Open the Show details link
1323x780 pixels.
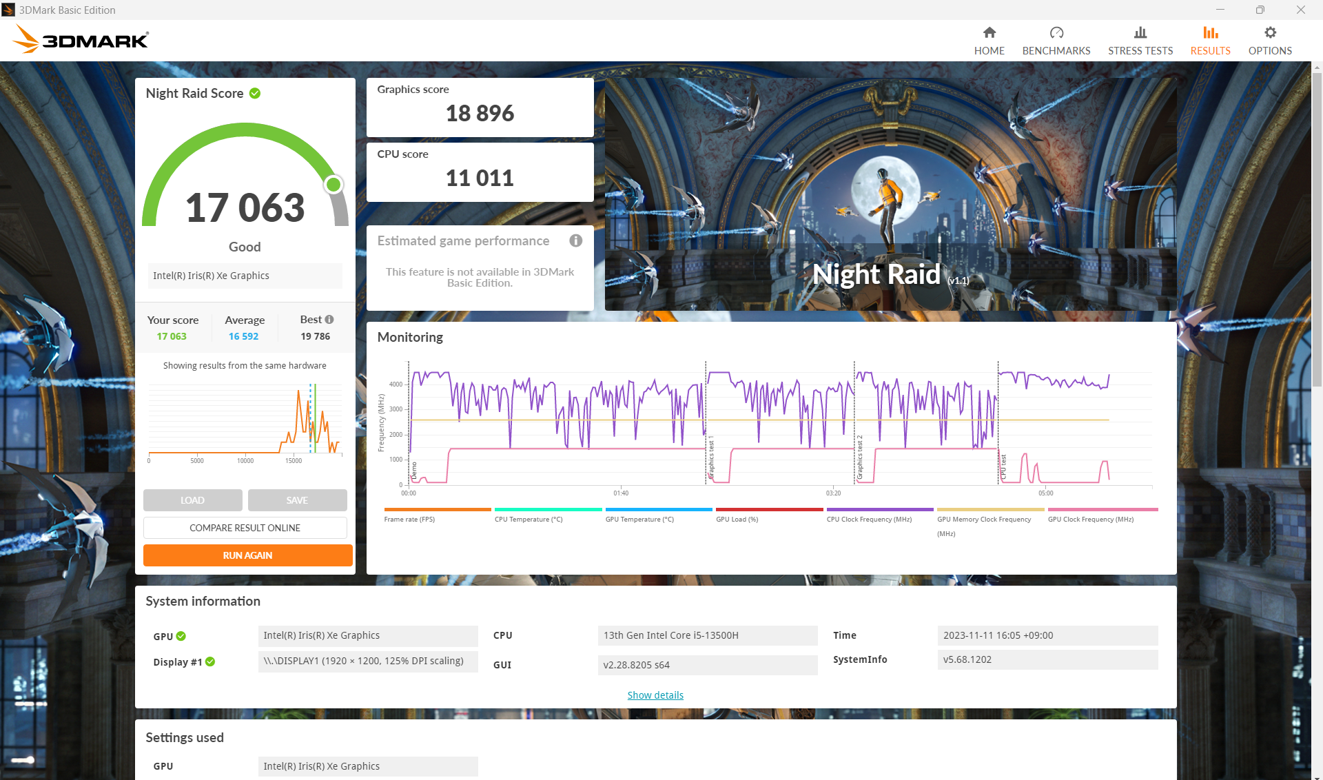[655, 695]
